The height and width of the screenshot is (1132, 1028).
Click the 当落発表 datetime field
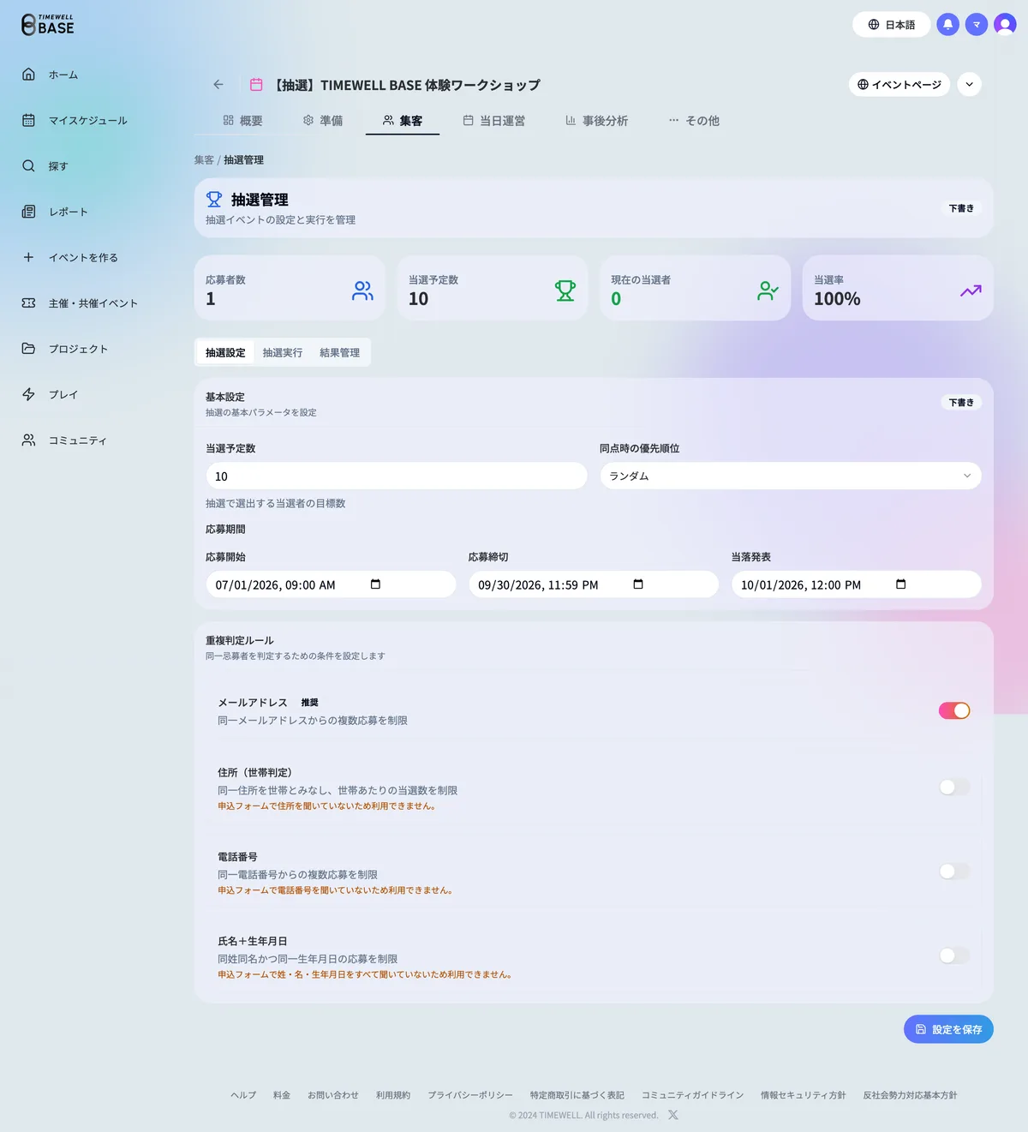pyautogui.click(x=857, y=584)
